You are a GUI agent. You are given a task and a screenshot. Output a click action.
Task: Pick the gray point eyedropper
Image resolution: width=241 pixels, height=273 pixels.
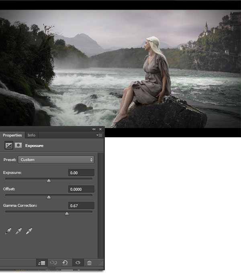(18, 231)
